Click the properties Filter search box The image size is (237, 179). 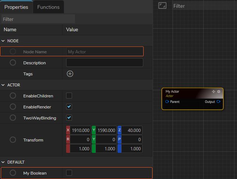click(38, 19)
